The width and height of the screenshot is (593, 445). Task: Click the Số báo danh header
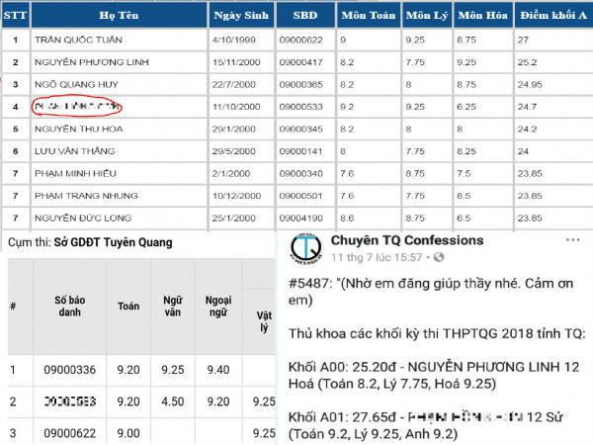[x=68, y=306]
